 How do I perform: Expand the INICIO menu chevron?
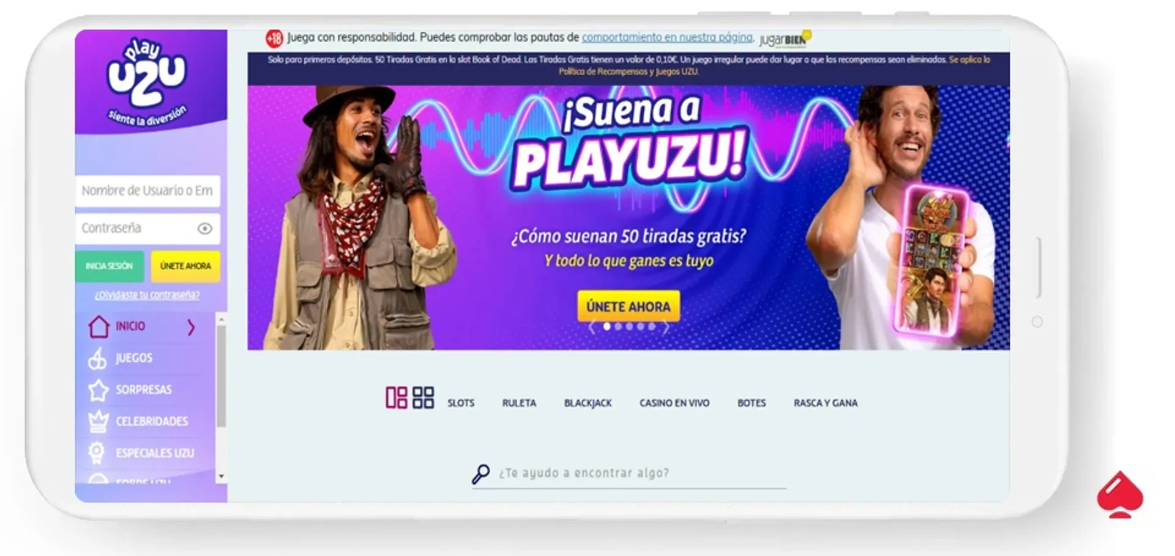[190, 326]
